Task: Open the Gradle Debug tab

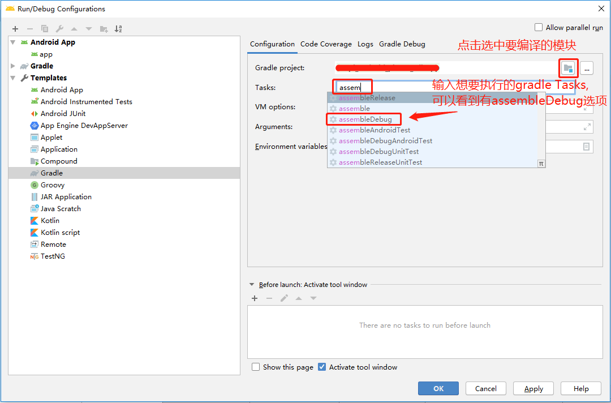Action: pyautogui.click(x=402, y=44)
